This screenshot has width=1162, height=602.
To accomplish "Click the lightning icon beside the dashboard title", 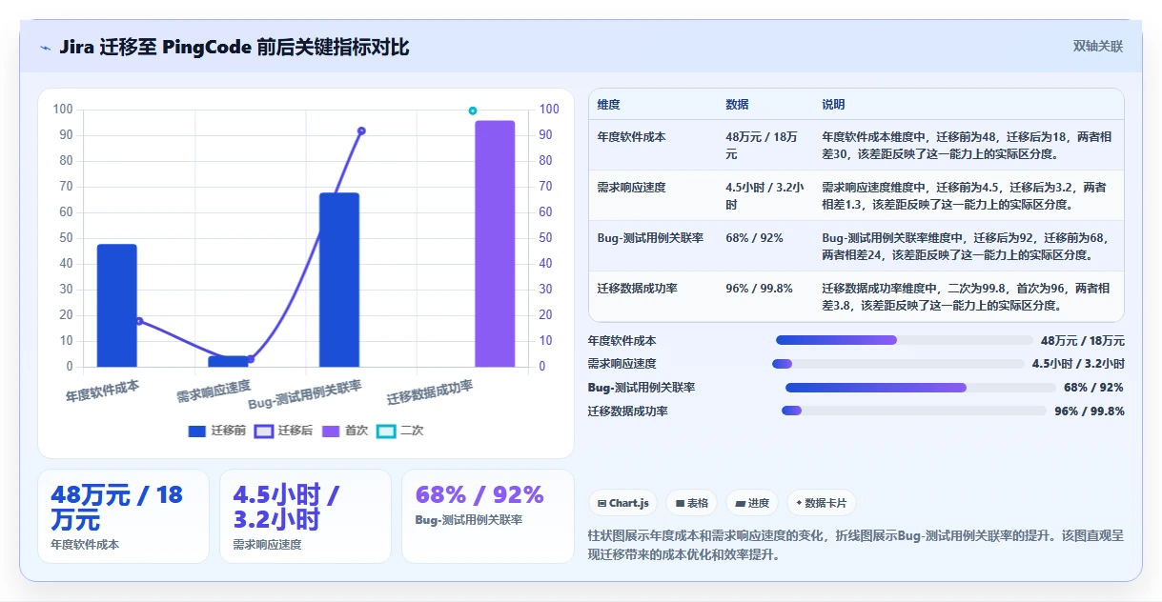I will pos(45,48).
